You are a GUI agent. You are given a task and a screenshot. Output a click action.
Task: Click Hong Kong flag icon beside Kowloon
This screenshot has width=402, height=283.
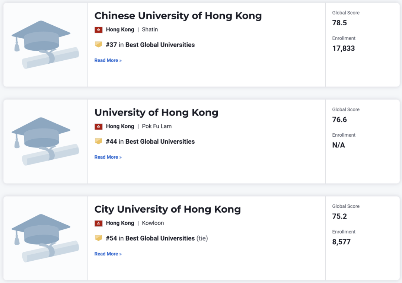pyautogui.click(x=98, y=223)
